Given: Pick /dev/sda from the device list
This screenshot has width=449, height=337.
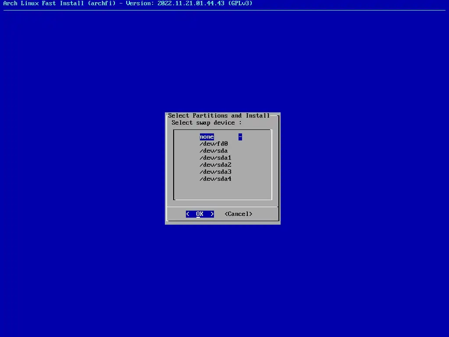Looking at the screenshot, I should tap(214, 151).
